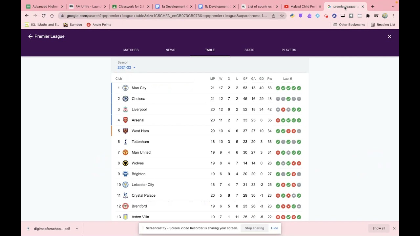Click the Wolves club crest
This screenshot has height=236, width=420.
click(125, 163)
